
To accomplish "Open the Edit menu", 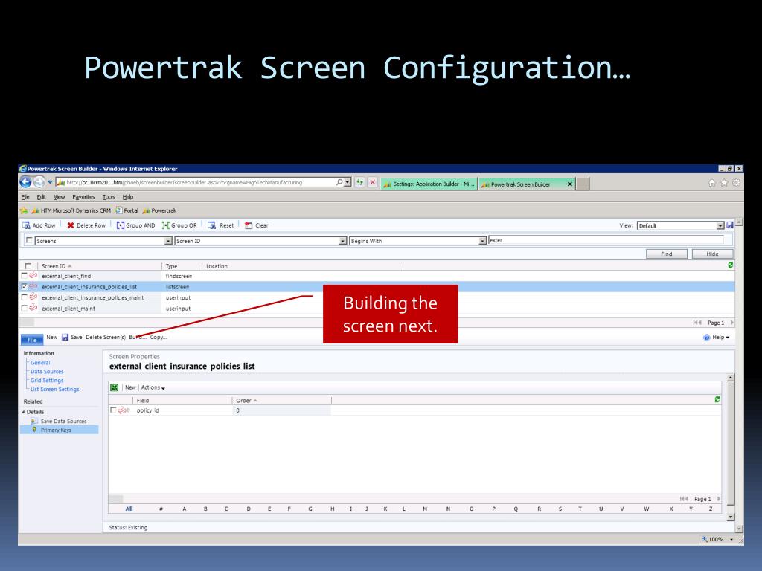I will (42, 197).
